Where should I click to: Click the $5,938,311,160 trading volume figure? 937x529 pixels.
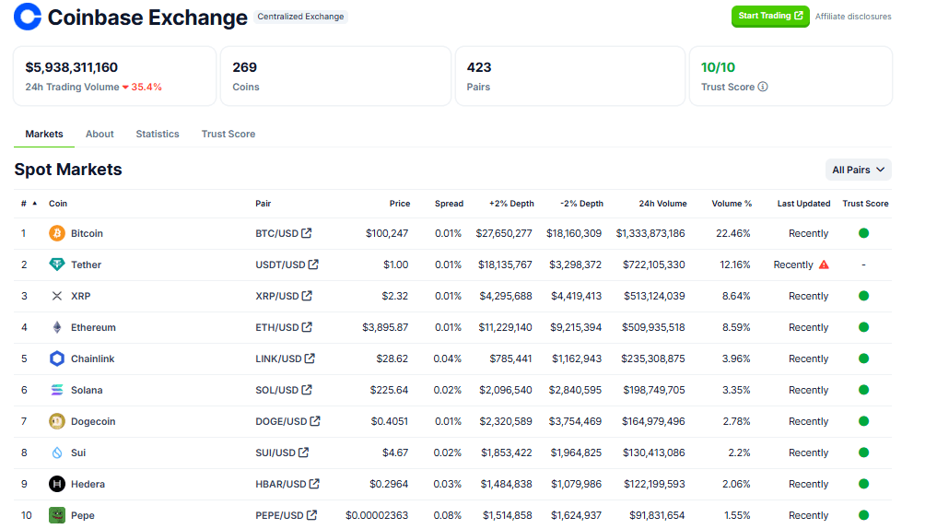click(x=72, y=67)
